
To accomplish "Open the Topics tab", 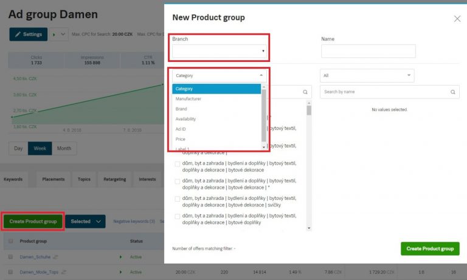I will coord(84,179).
